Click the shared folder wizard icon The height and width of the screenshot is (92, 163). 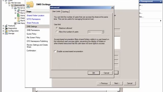pos(30,5)
